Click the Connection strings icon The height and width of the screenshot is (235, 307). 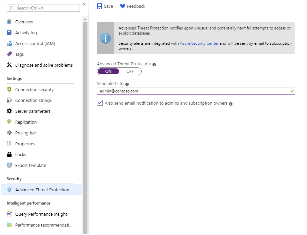pyautogui.click(x=9, y=100)
